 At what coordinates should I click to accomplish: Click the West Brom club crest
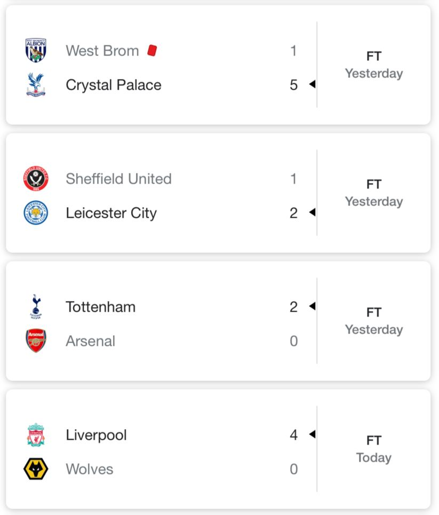(36, 50)
